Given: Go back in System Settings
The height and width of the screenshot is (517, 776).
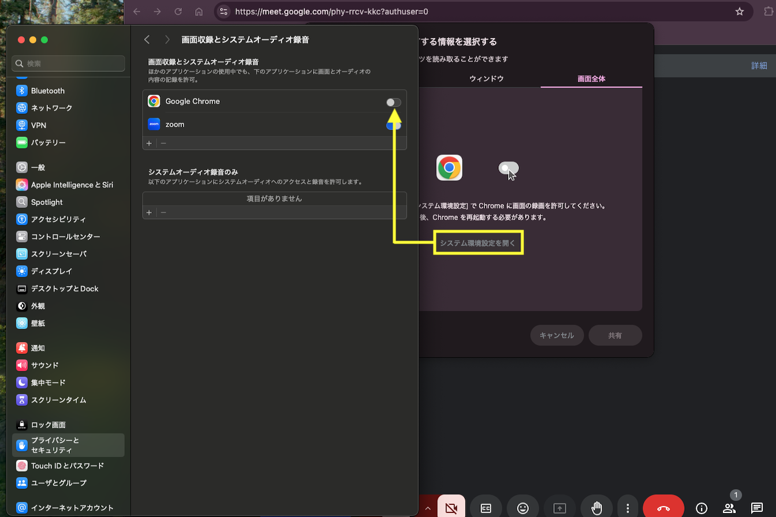Looking at the screenshot, I should [x=147, y=40].
